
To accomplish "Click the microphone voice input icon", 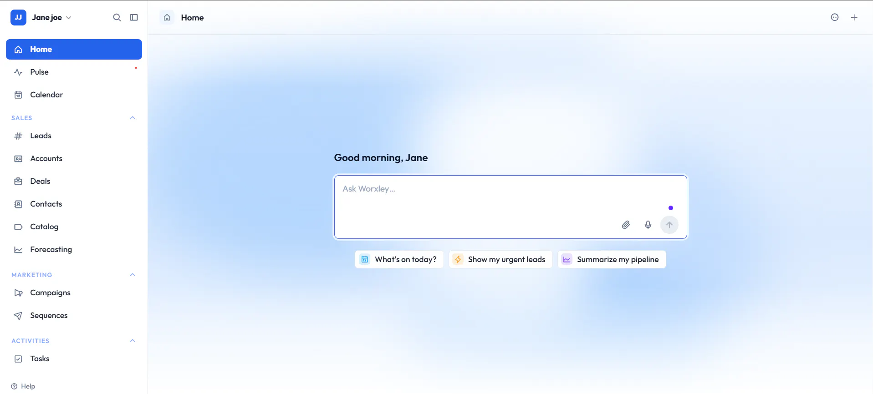I will pyautogui.click(x=648, y=225).
